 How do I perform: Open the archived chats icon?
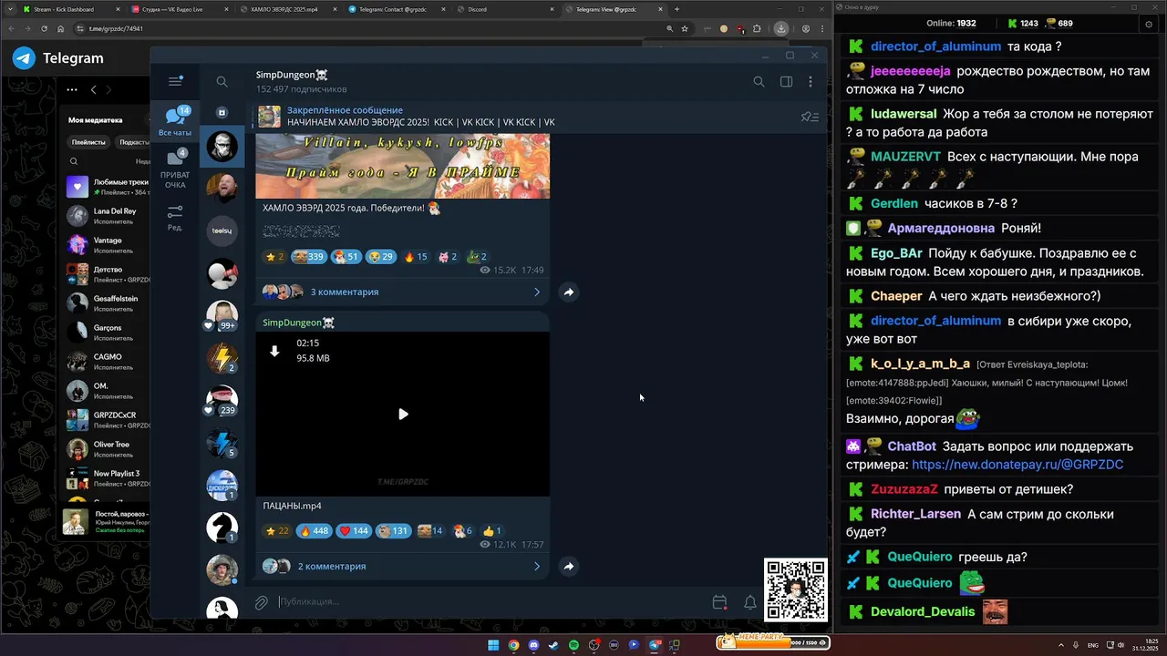coord(222,112)
